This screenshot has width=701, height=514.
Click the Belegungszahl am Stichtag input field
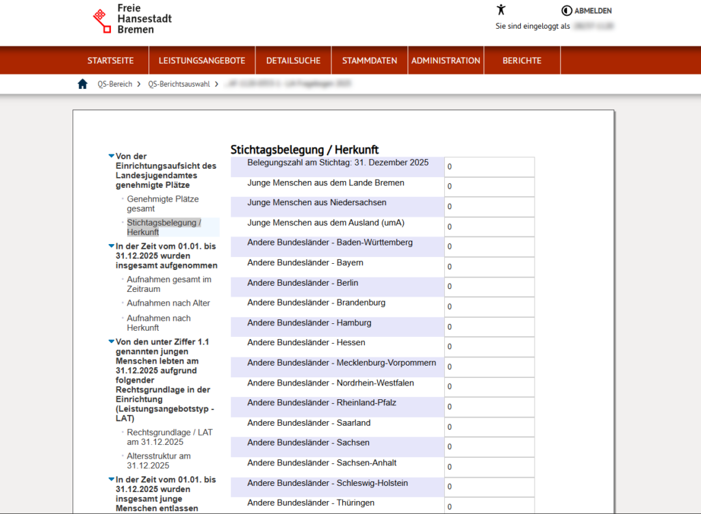tap(489, 167)
